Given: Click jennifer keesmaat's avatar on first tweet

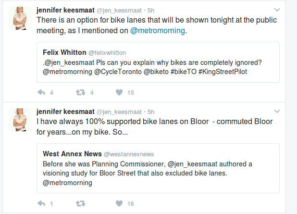Looking at the screenshot, I should click(x=20, y=19).
